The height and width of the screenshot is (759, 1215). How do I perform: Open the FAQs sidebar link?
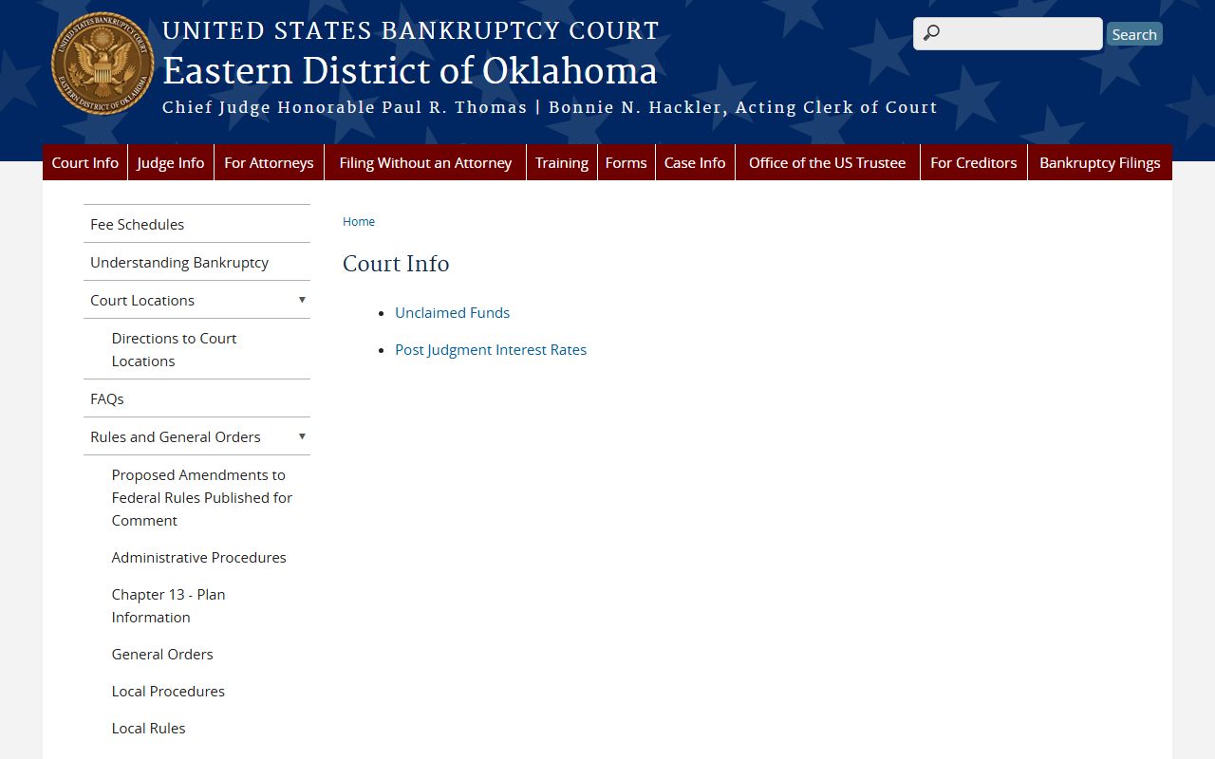[x=196, y=398]
